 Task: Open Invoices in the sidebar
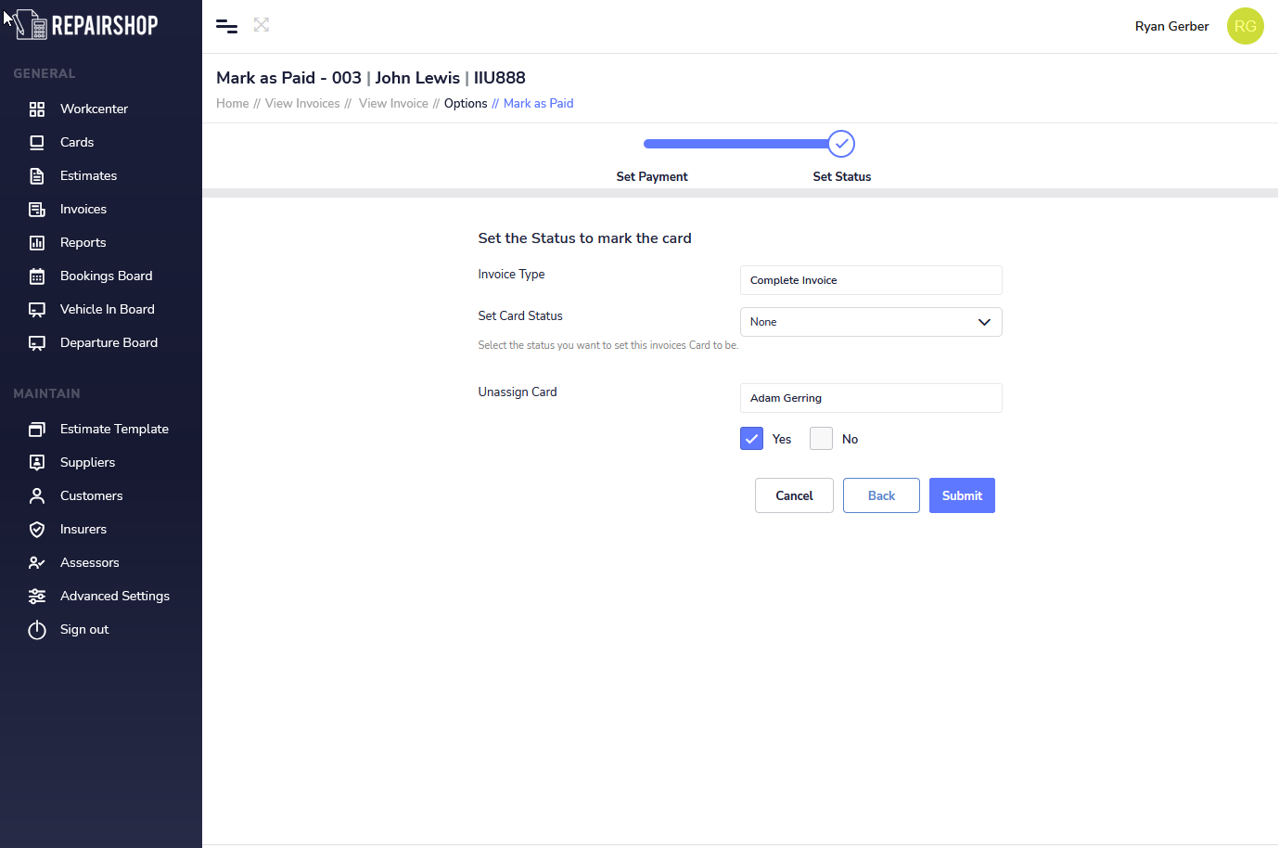click(83, 210)
